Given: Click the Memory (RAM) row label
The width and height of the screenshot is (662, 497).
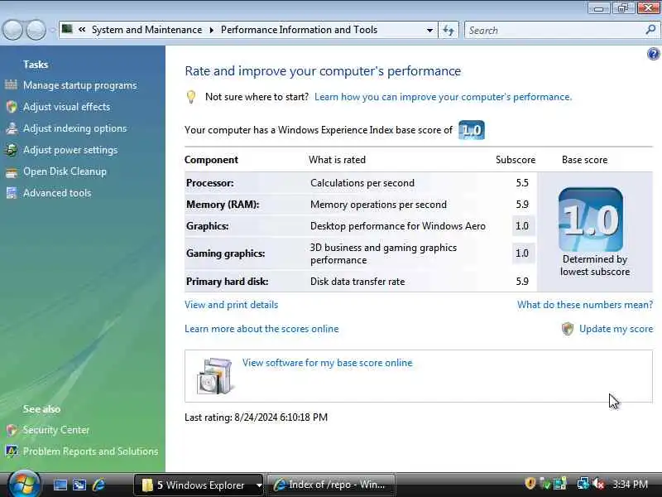Looking at the screenshot, I should click(223, 205).
